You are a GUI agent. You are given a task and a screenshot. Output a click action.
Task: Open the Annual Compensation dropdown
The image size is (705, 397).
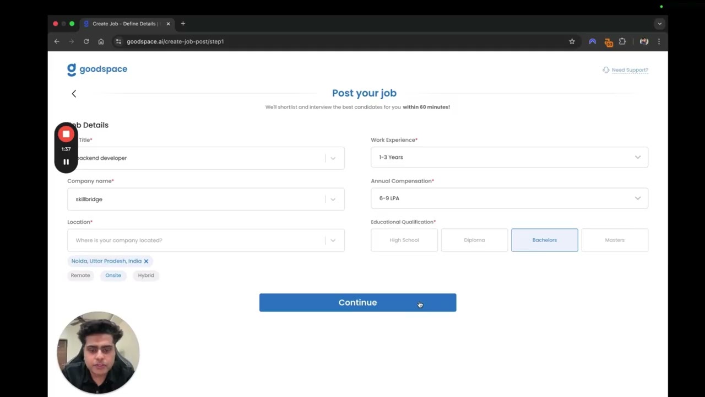click(509, 198)
